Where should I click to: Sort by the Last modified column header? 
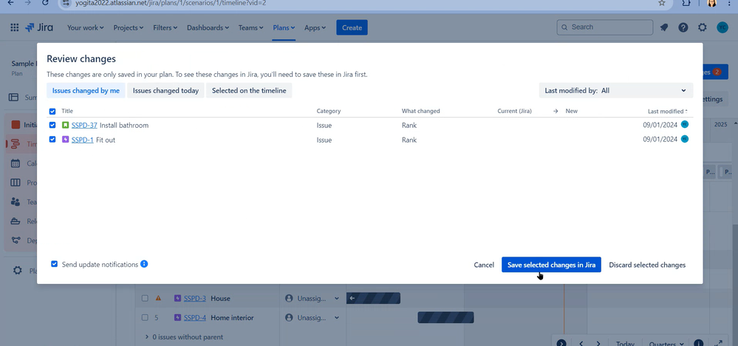coord(667,111)
